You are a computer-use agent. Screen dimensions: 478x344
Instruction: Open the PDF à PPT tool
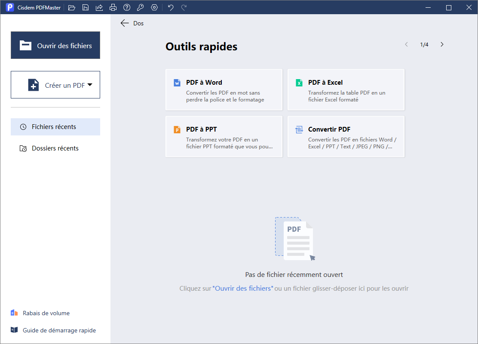[224, 137]
